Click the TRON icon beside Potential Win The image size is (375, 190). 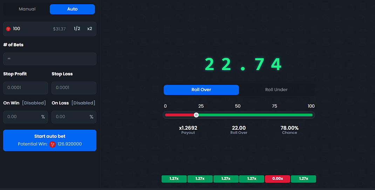tap(53, 144)
